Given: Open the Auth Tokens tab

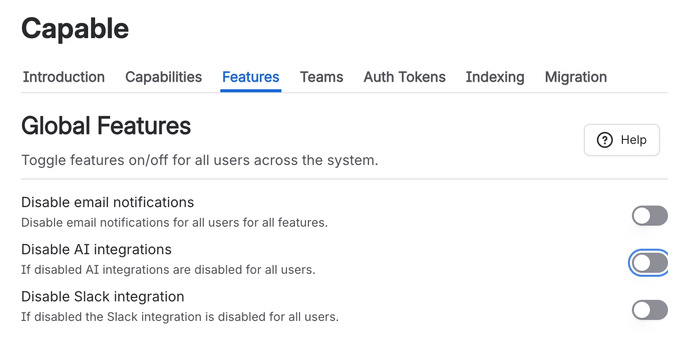Looking at the screenshot, I should [404, 77].
